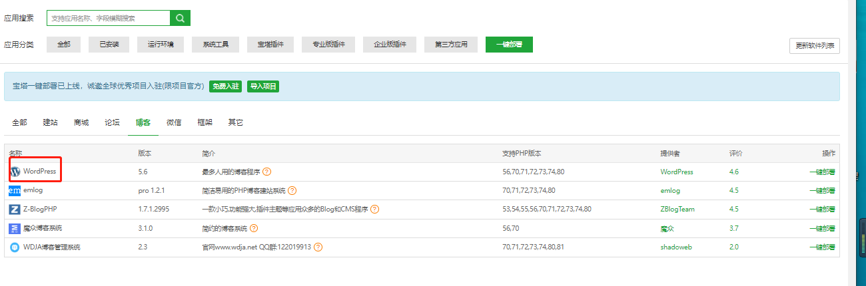Click WordPress version 5.6 cell

[143, 172]
